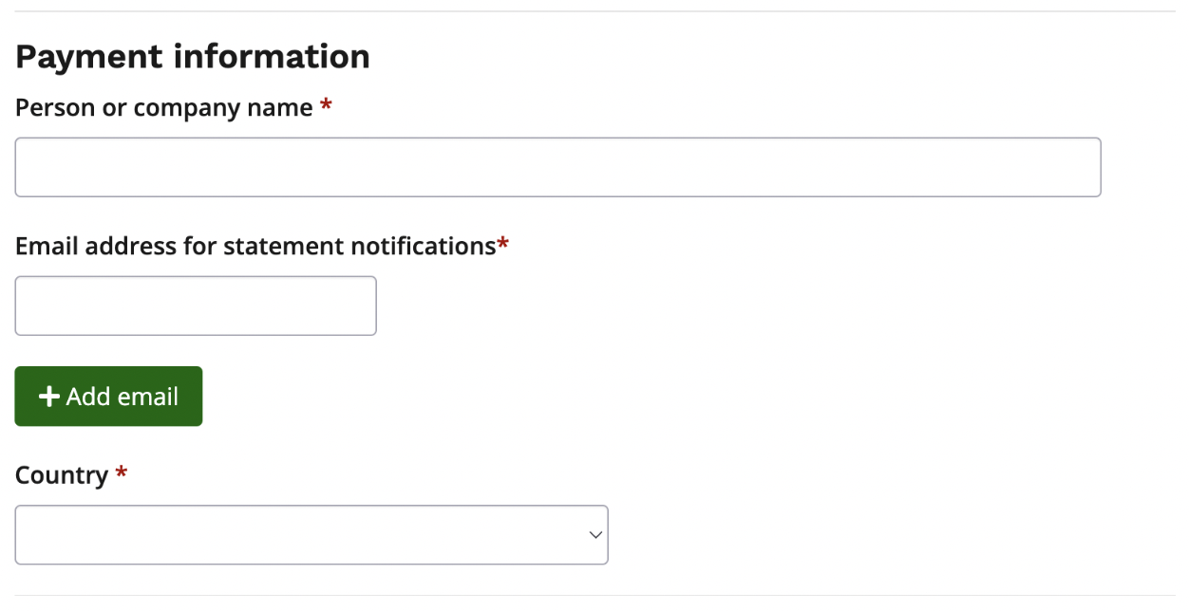
Task: Click the middle of the Country select box
Action: tap(311, 535)
